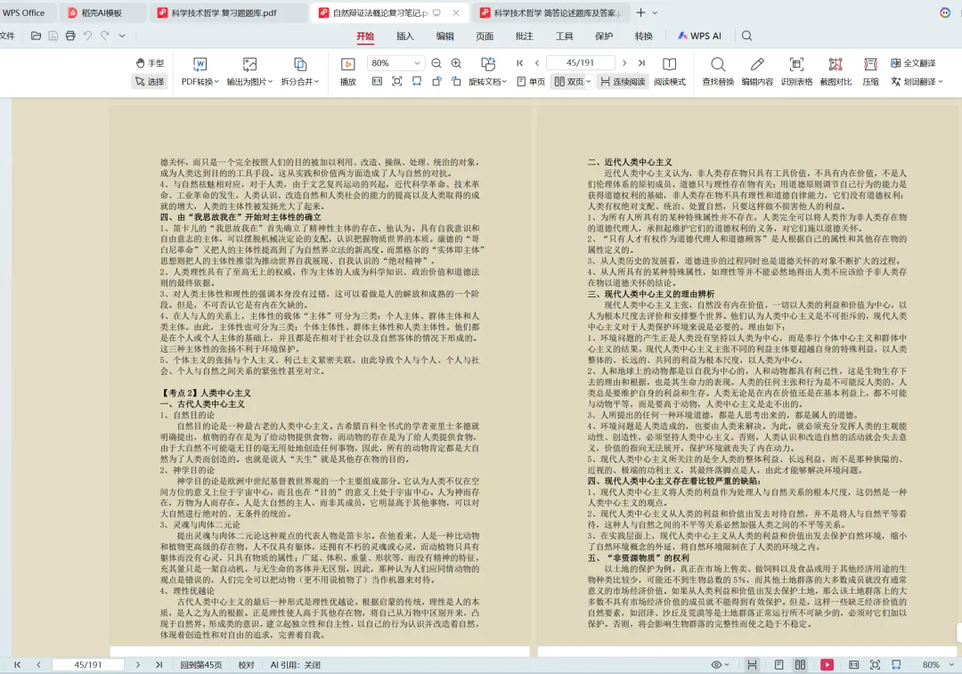The height and width of the screenshot is (674, 962).
Task: Switch to 开始 ribbon tab
Action: click(365, 37)
